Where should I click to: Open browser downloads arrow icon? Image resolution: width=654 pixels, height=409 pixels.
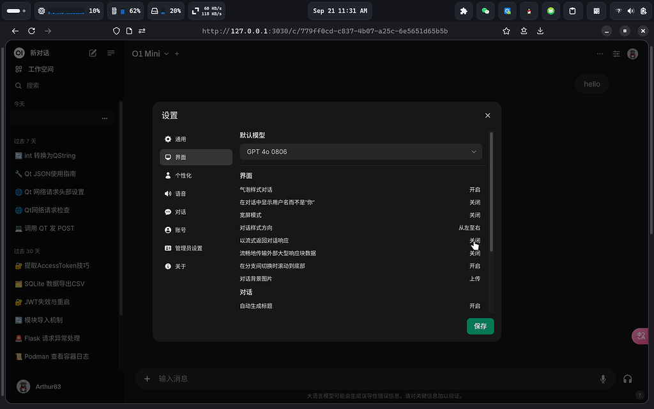540,31
